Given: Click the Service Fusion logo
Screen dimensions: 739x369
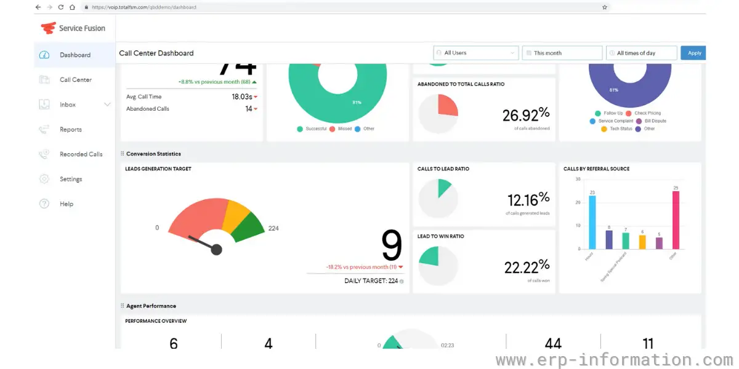Looking at the screenshot, I should point(73,28).
